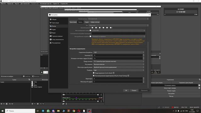Adjust the Мик./доп. 4 volume slider

pyautogui.click(x=79, y=101)
